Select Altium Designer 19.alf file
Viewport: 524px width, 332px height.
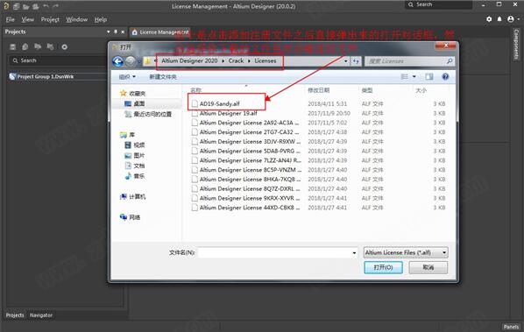[x=228, y=113]
